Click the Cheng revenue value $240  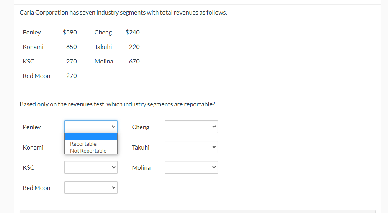[133, 33]
